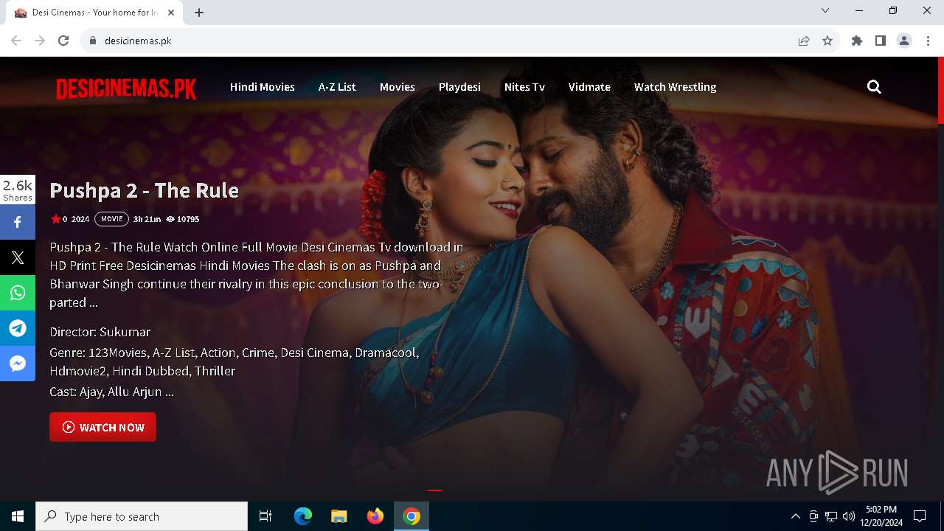Open Chrome three-dot menu
944x531 pixels.
tap(928, 41)
